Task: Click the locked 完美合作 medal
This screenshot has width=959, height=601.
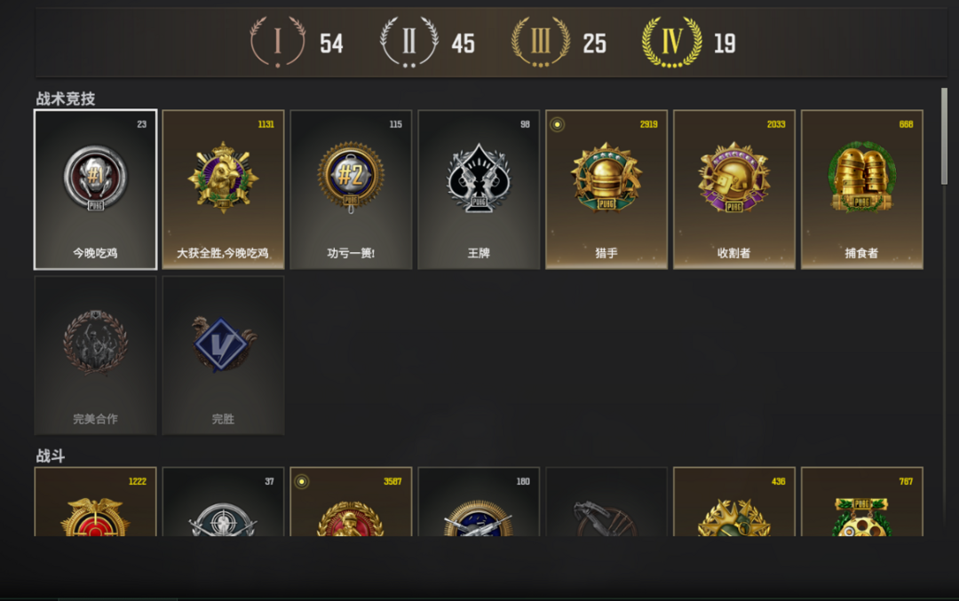Action: (95, 355)
